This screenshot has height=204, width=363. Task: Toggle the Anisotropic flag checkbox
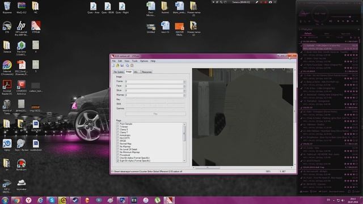(118, 135)
